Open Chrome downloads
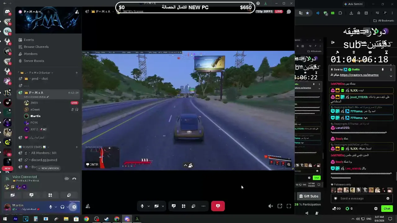This screenshot has width=397, height=223. [351, 13]
